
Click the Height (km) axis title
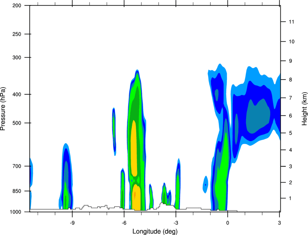(304, 108)
